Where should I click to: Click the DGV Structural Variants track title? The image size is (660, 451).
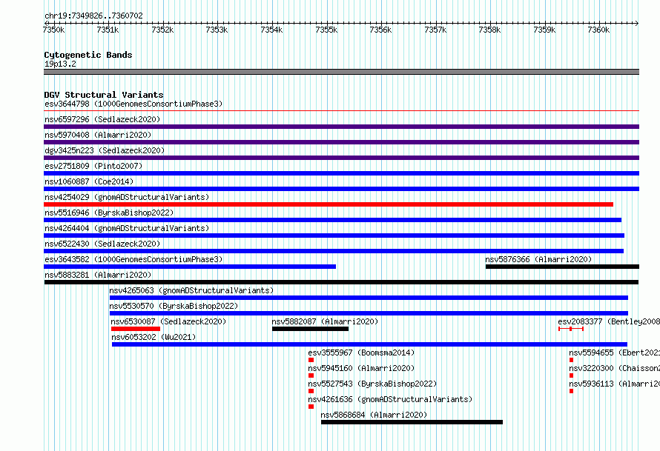point(104,95)
